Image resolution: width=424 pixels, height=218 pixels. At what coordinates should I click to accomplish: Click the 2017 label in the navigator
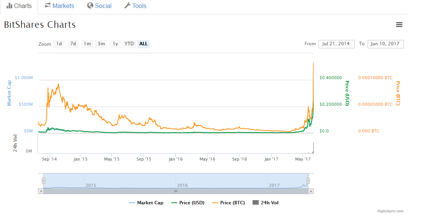(274, 185)
